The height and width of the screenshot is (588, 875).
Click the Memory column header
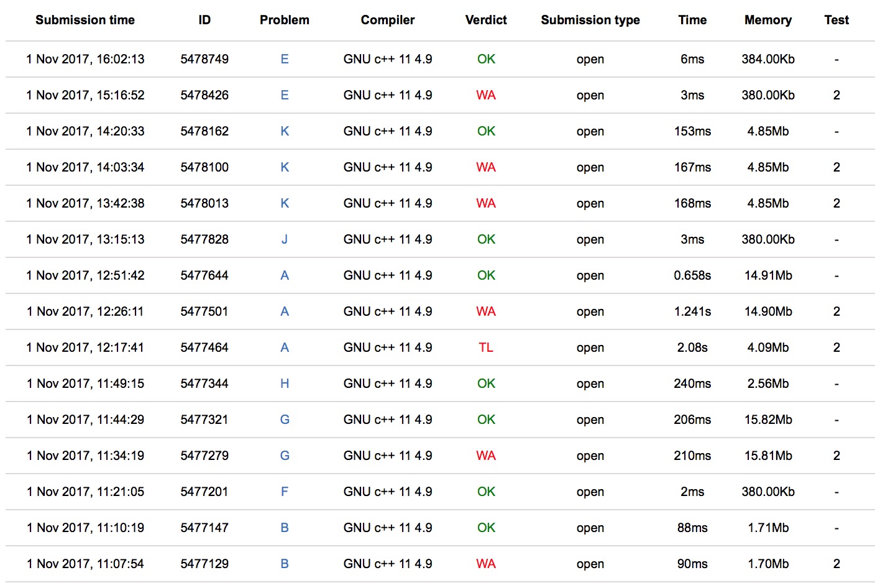(768, 20)
